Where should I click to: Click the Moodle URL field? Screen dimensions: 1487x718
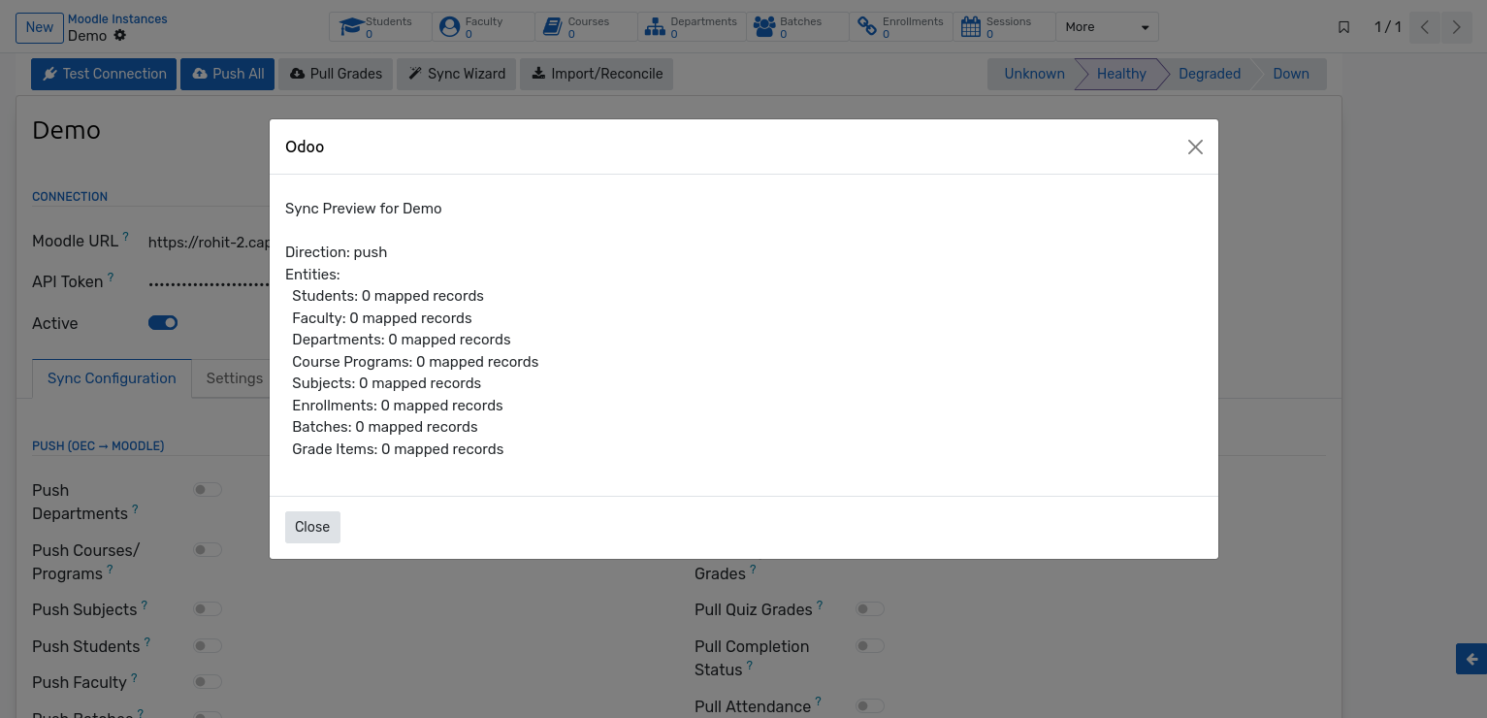209,242
